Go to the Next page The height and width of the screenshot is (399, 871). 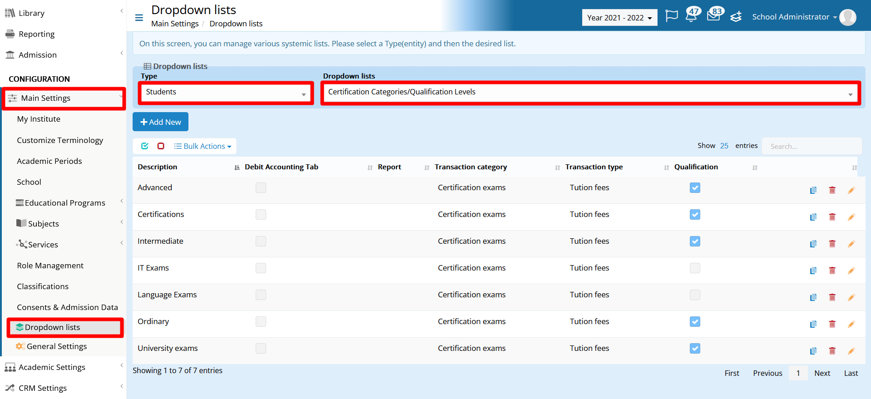click(822, 373)
